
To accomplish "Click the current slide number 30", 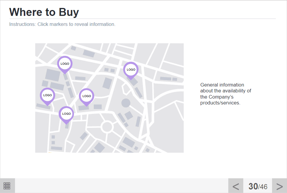I will click(253, 186).
